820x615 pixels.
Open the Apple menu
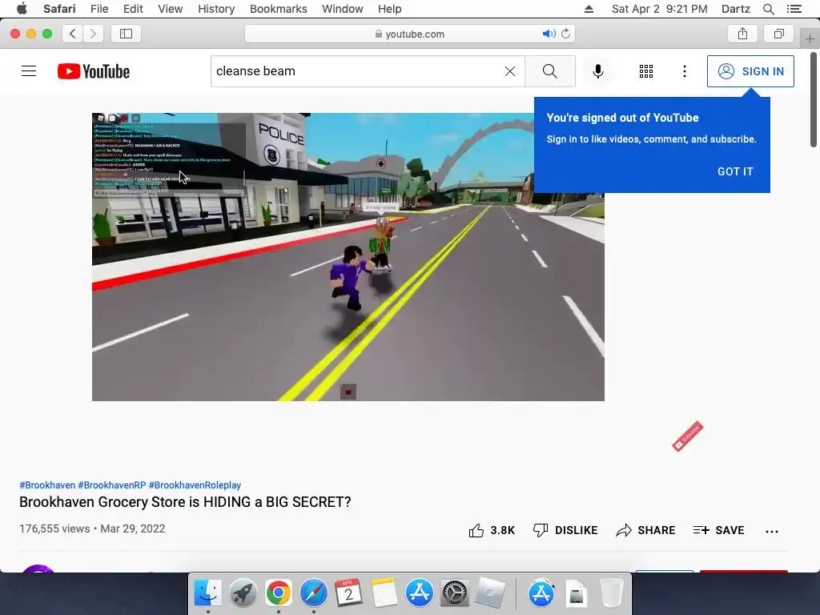[x=22, y=8]
